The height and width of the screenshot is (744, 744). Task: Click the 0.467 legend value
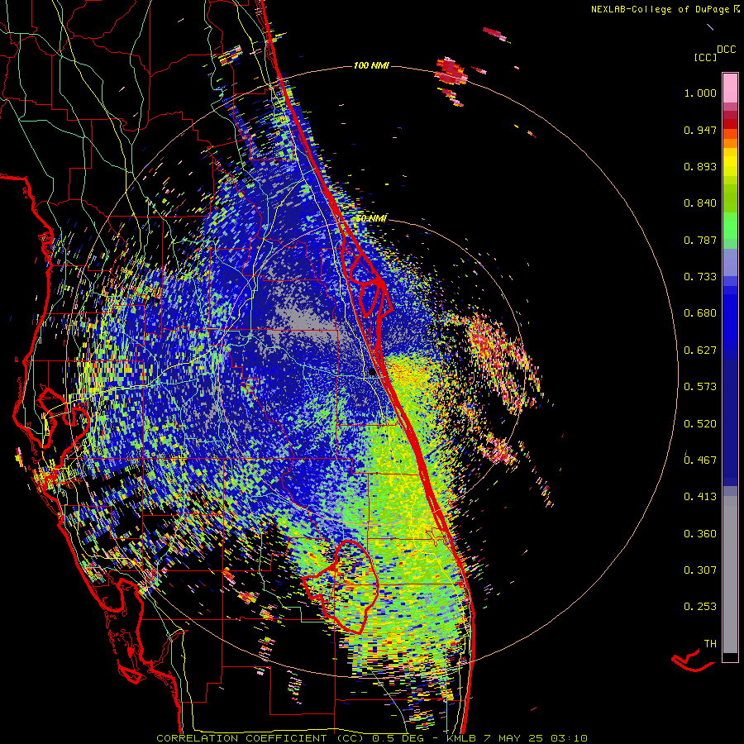(700, 460)
